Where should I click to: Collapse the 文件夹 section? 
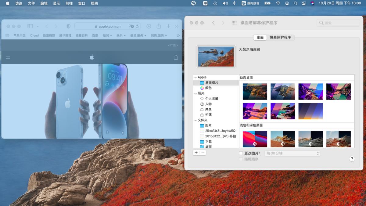coord(195,120)
